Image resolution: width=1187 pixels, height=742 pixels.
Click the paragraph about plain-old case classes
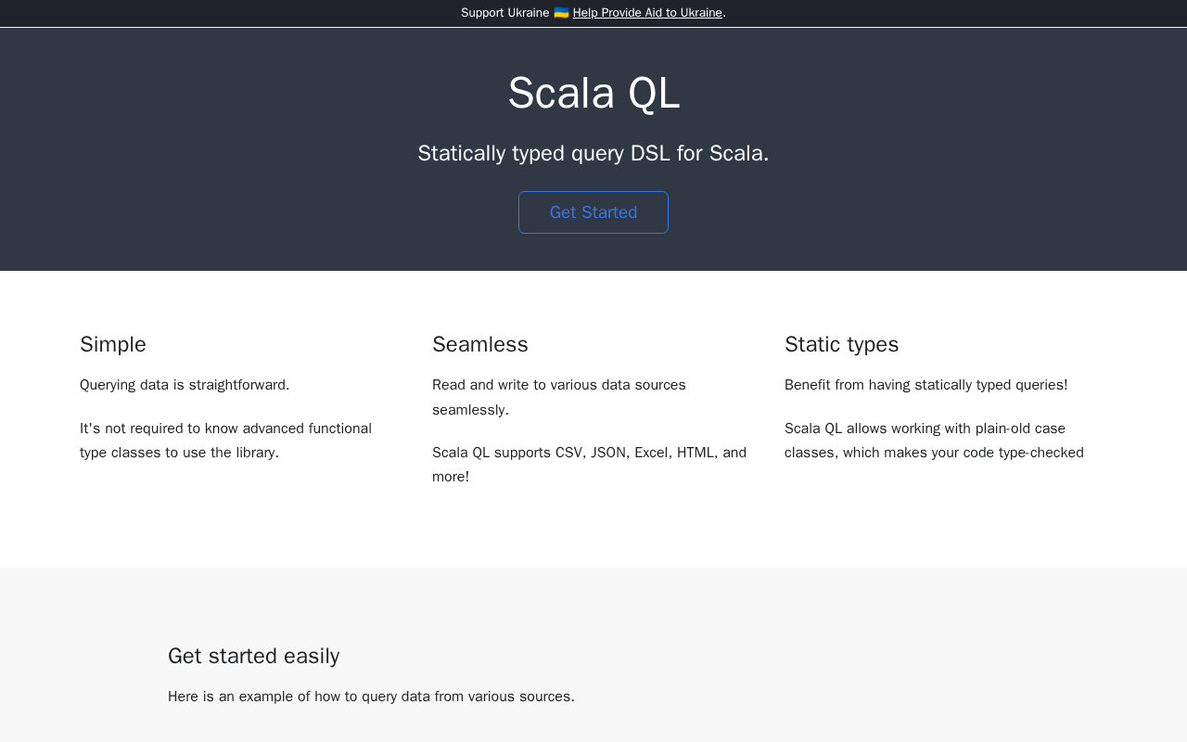(934, 441)
